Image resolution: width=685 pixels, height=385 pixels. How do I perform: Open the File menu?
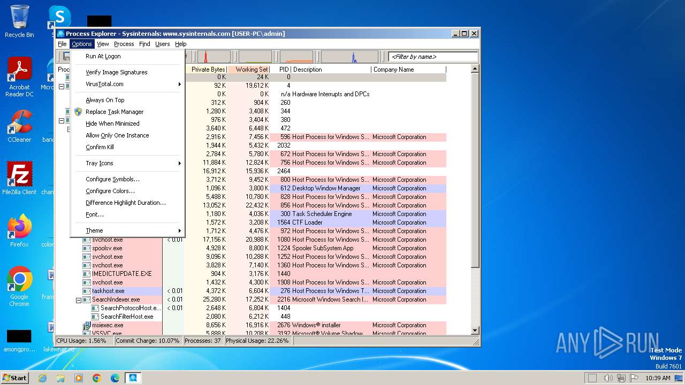62,44
